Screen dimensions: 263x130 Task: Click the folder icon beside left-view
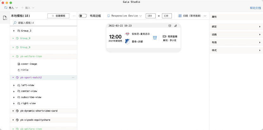click(19, 85)
